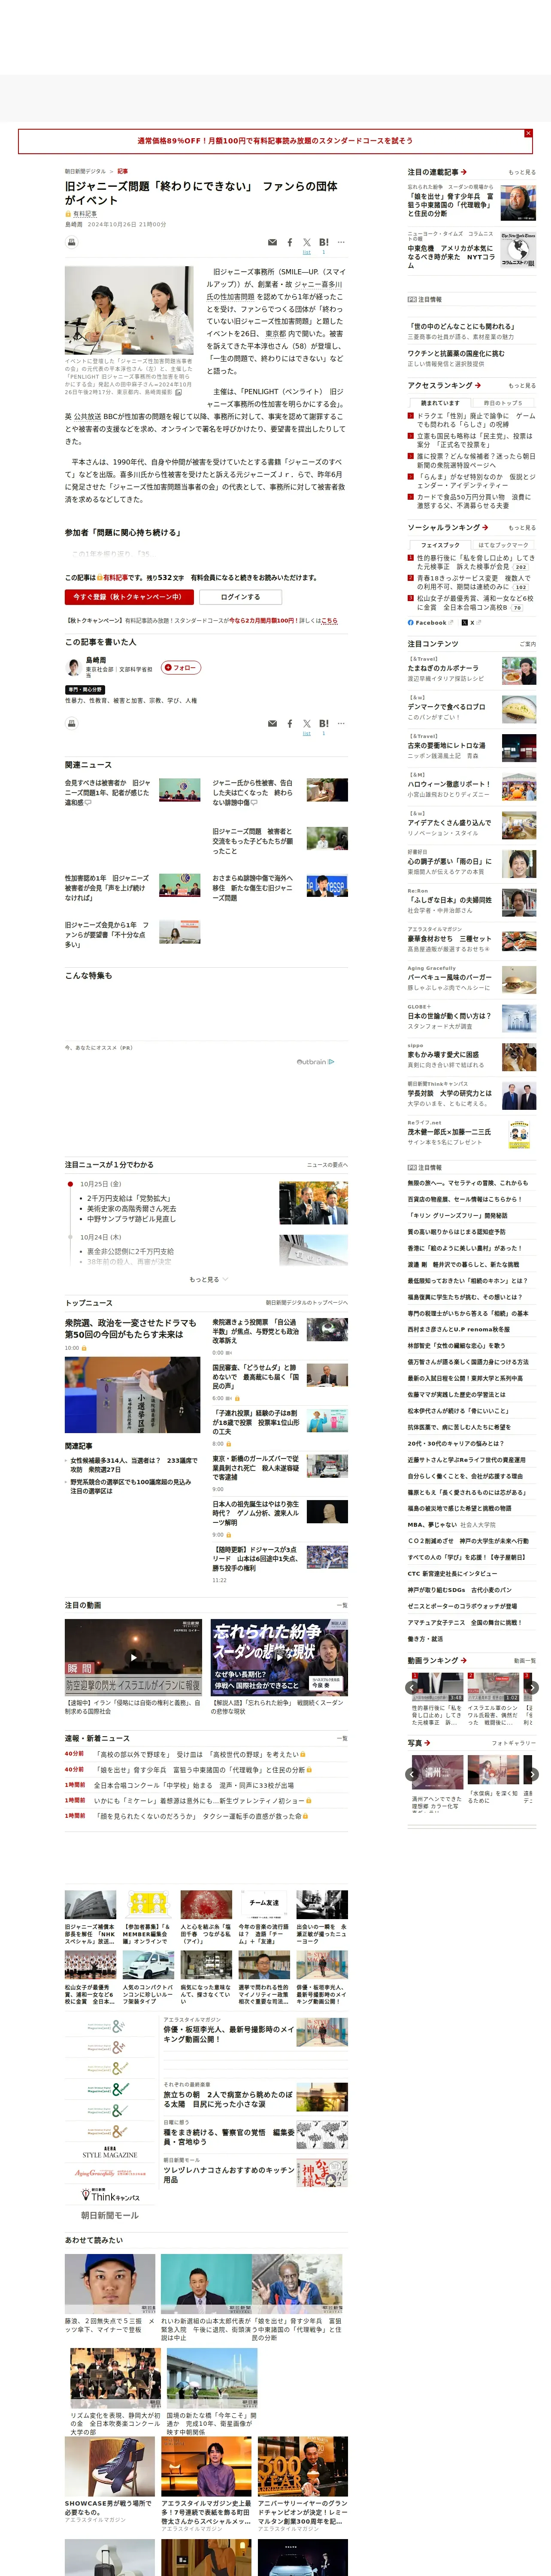This screenshot has width=551, height=2576.
Task: Share article by email using top envelope icon
Action: [272, 242]
